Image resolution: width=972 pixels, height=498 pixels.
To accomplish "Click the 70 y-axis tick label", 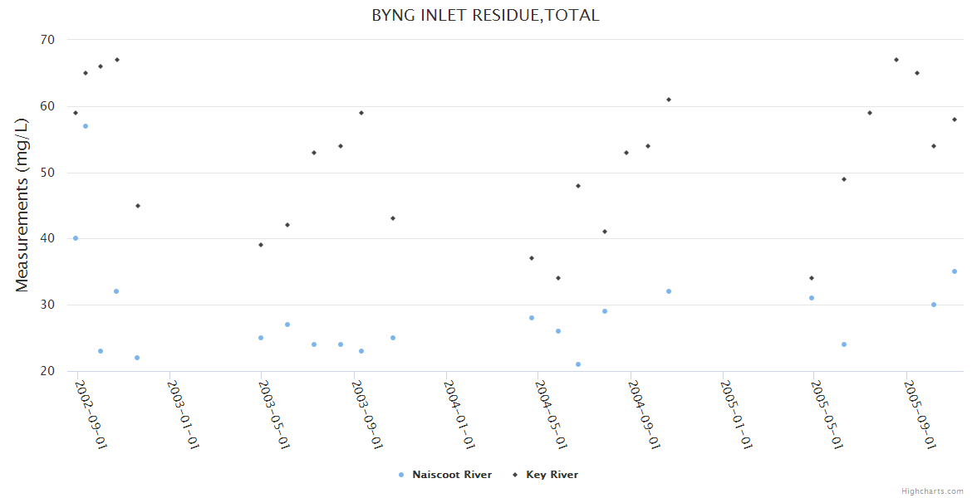I will click(47, 40).
